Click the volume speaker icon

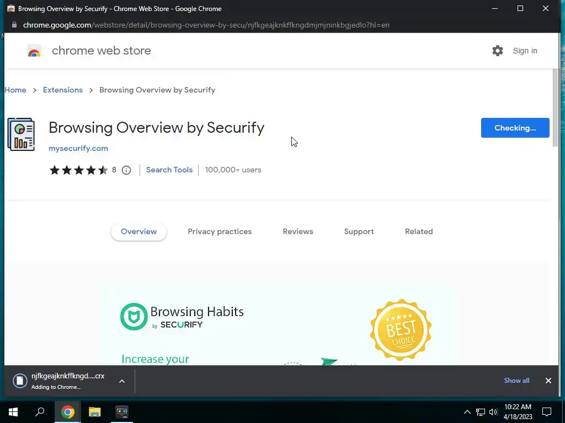(x=493, y=412)
